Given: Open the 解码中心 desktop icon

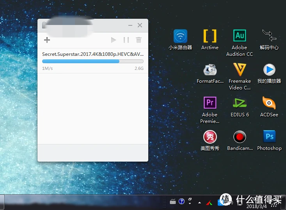Looking at the screenshot, I should [x=269, y=40].
